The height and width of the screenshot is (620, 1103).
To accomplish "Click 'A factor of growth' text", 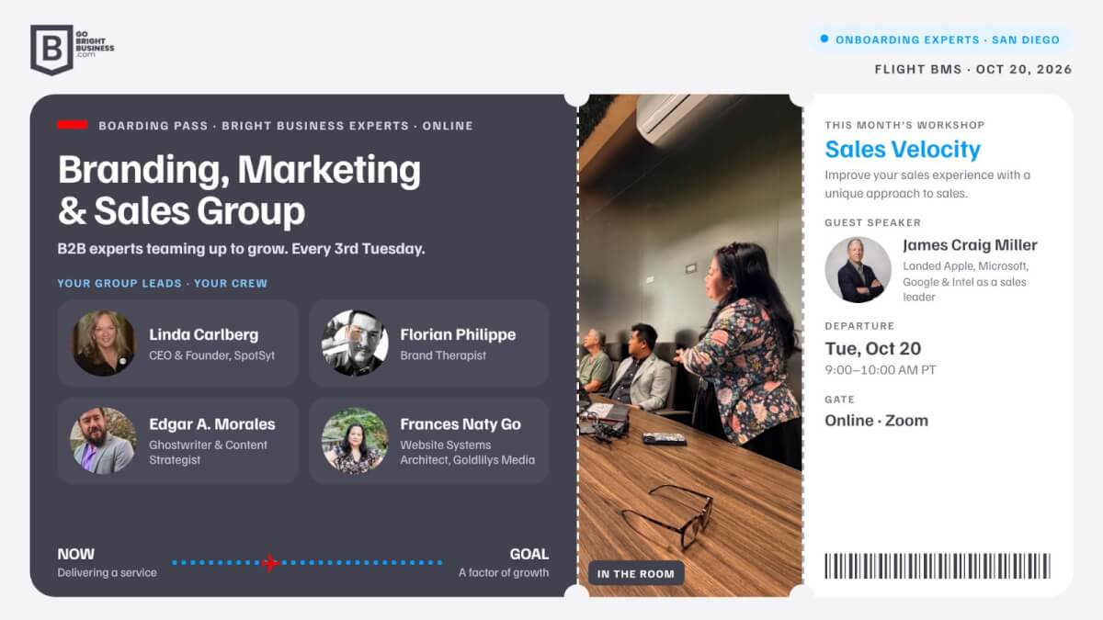I will (x=504, y=572).
